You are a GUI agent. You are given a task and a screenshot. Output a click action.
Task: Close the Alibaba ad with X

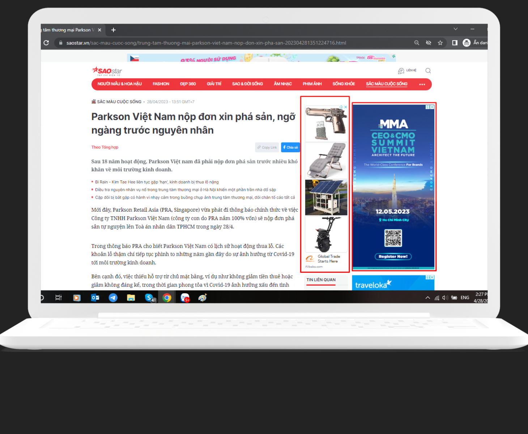click(x=346, y=107)
